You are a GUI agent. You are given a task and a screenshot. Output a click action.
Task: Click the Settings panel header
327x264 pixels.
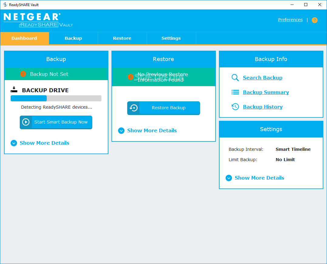(x=271, y=129)
